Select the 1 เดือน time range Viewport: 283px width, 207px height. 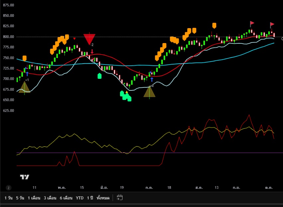pyautogui.click(x=34, y=198)
